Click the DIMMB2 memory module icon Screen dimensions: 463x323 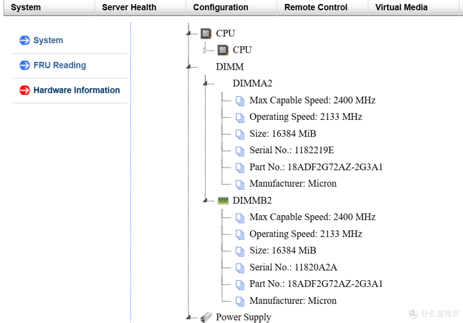(223, 201)
